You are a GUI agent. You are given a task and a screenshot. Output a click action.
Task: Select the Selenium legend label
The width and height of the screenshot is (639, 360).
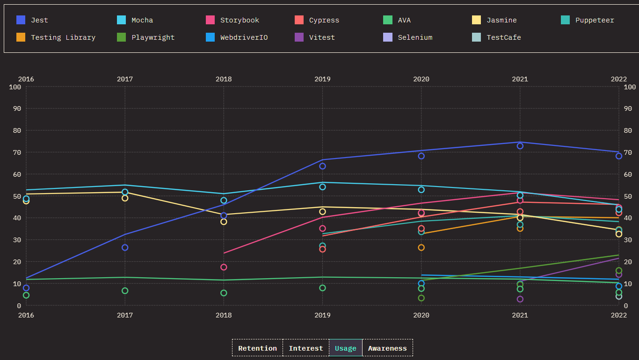[x=415, y=37]
